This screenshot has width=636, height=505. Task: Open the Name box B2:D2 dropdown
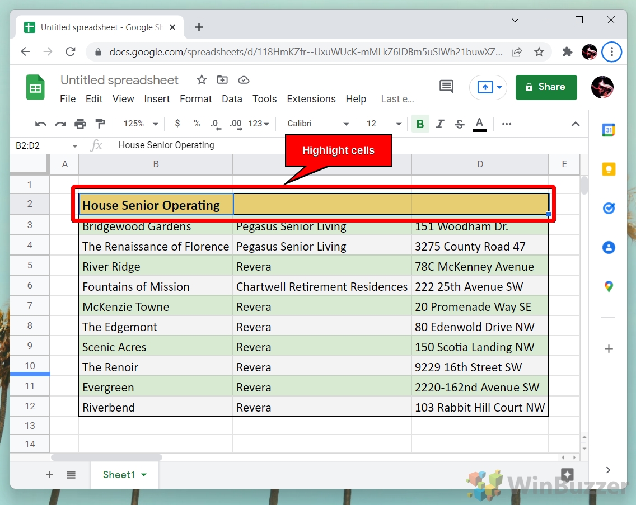tap(74, 146)
